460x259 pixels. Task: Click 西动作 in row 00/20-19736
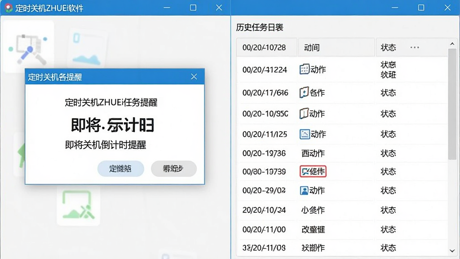click(x=313, y=153)
